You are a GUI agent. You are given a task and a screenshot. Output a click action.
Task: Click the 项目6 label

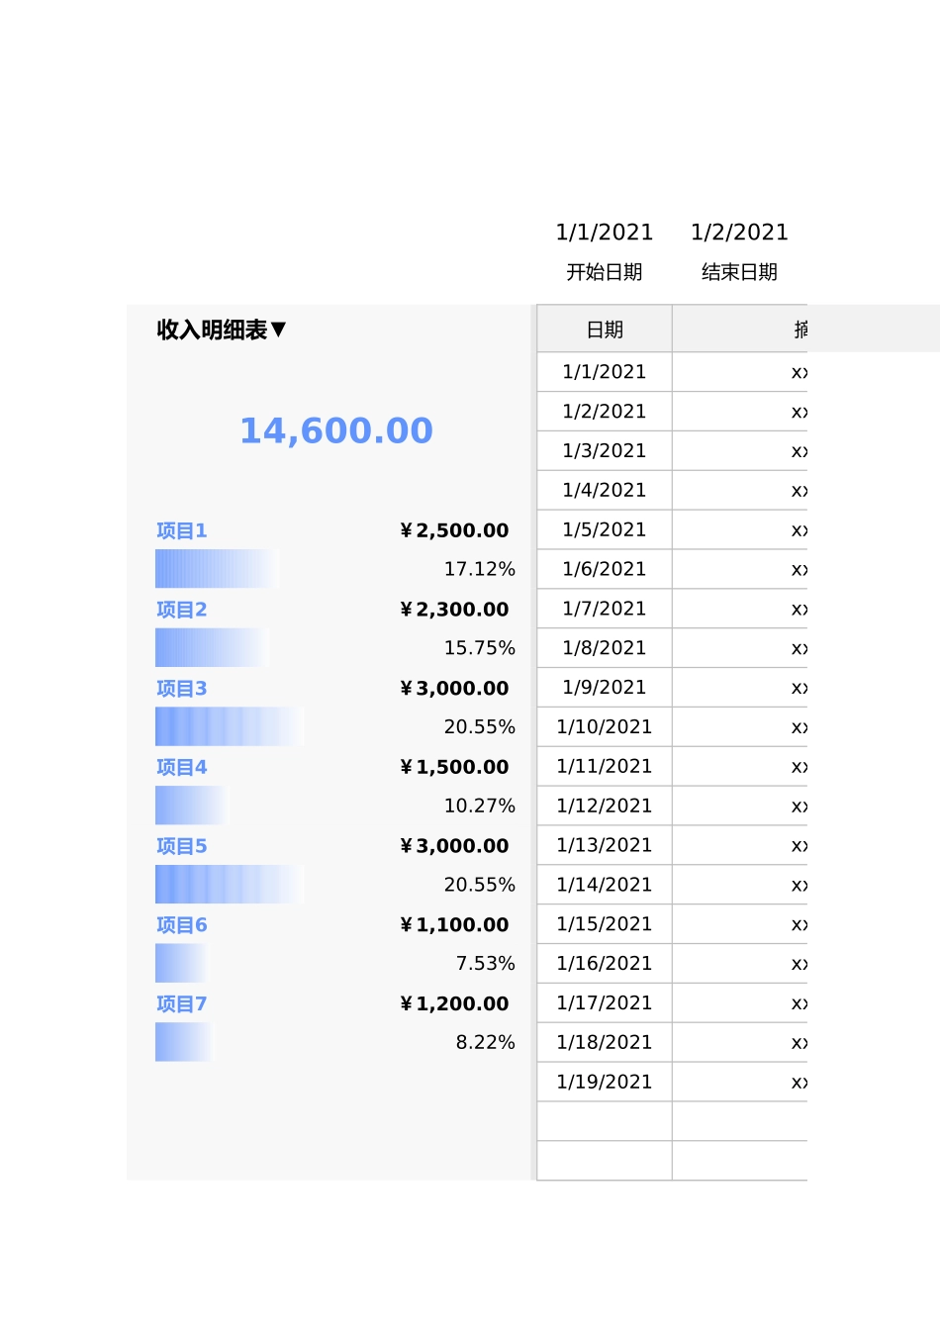182,925
